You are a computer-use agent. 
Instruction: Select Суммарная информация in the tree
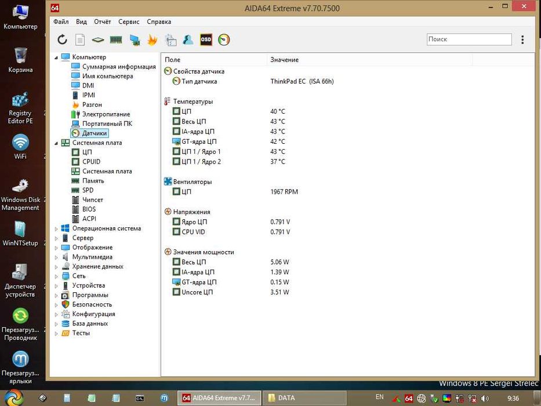point(119,67)
